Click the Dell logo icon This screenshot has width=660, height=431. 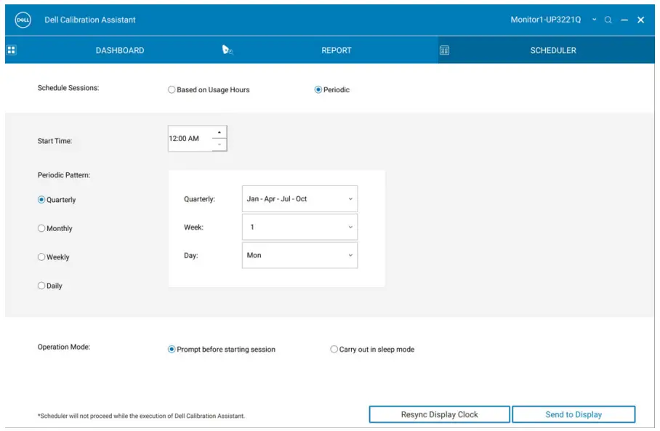pyautogui.click(x=23, y=20)
